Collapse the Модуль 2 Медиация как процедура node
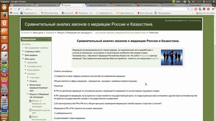216x121 pixels. (28, 94)
